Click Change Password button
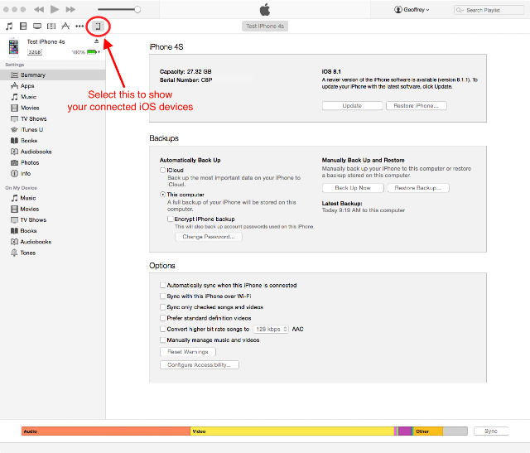The image size is (530, 453). (209, 237)
